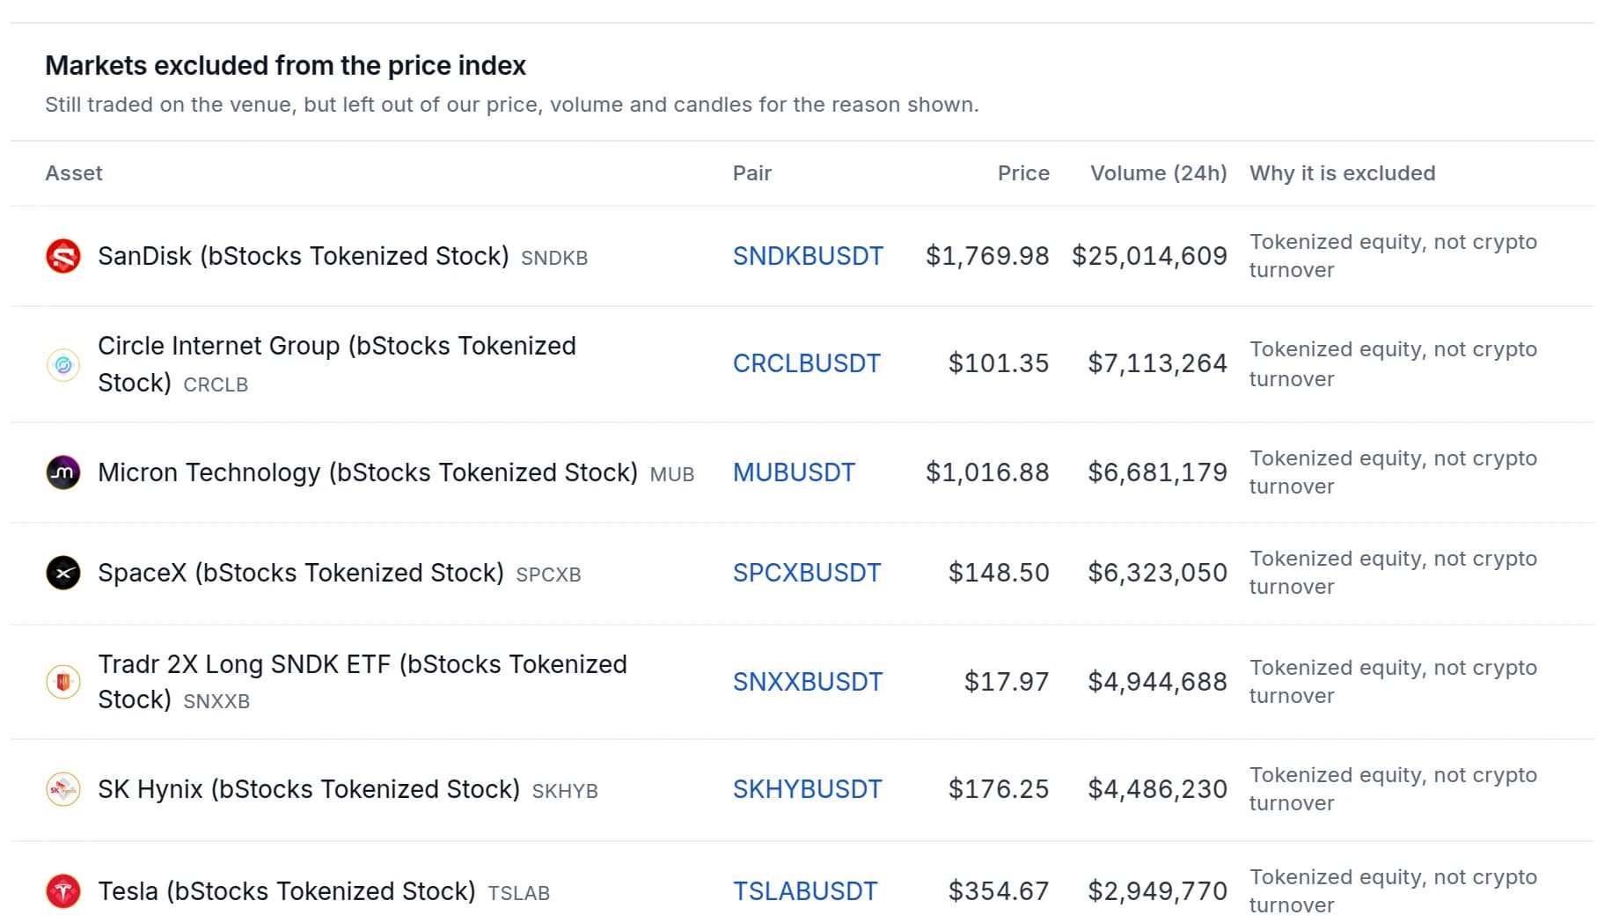Click the SK Hynix logo icon

(63, 789)
